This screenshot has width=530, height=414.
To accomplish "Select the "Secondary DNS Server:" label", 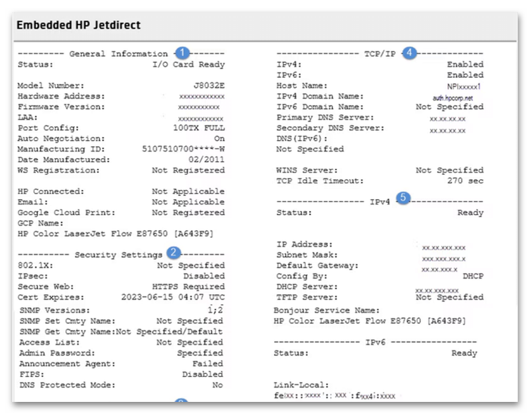I will 330,128.
